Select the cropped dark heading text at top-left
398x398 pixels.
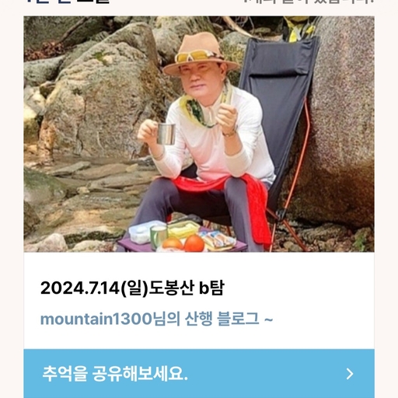[x=68, y=2]
